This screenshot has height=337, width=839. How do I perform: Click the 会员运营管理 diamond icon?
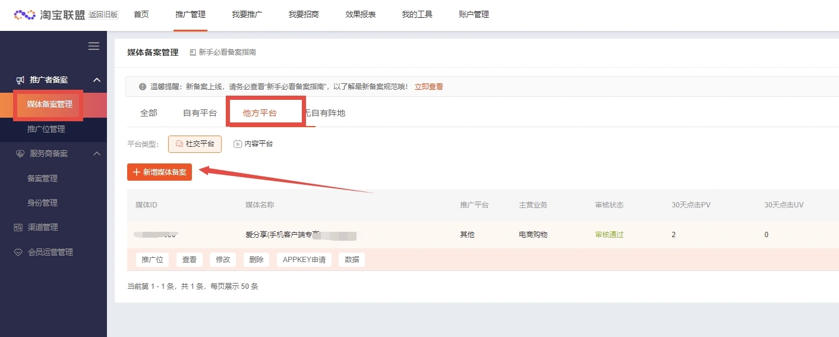18,252
